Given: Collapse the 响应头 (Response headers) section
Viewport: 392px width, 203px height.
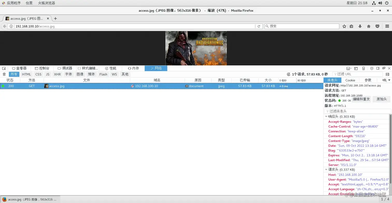Looking at the screenshot, I should coord(326,117).
